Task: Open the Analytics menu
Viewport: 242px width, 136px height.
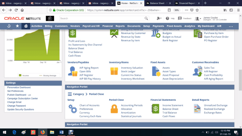Action: (190, 26)
